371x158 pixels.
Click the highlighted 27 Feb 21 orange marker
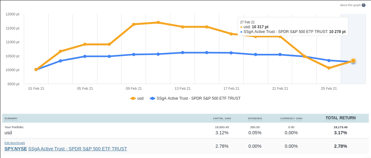[353, 61]
